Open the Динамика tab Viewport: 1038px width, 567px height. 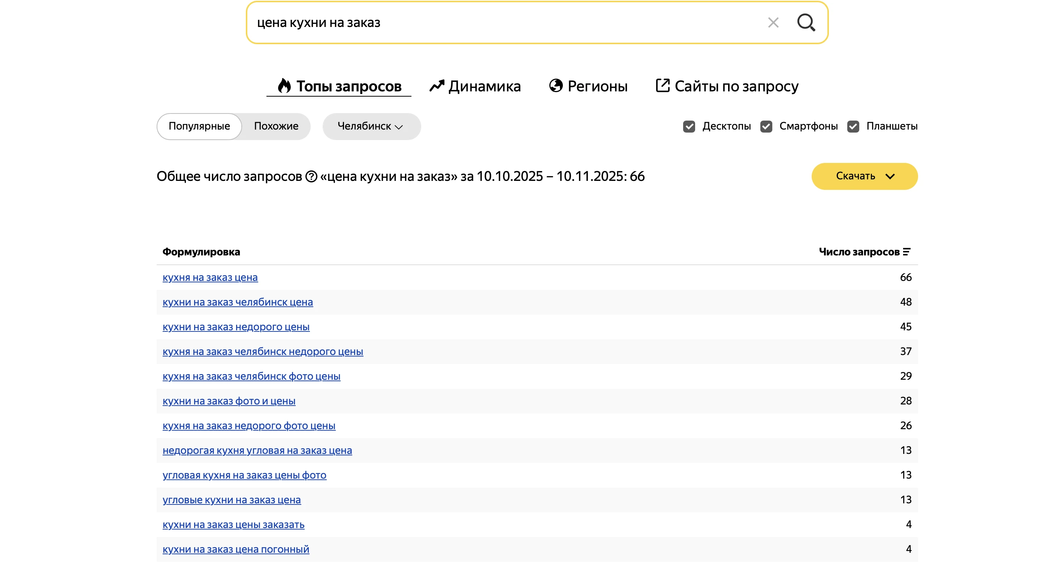pos(484,86)
